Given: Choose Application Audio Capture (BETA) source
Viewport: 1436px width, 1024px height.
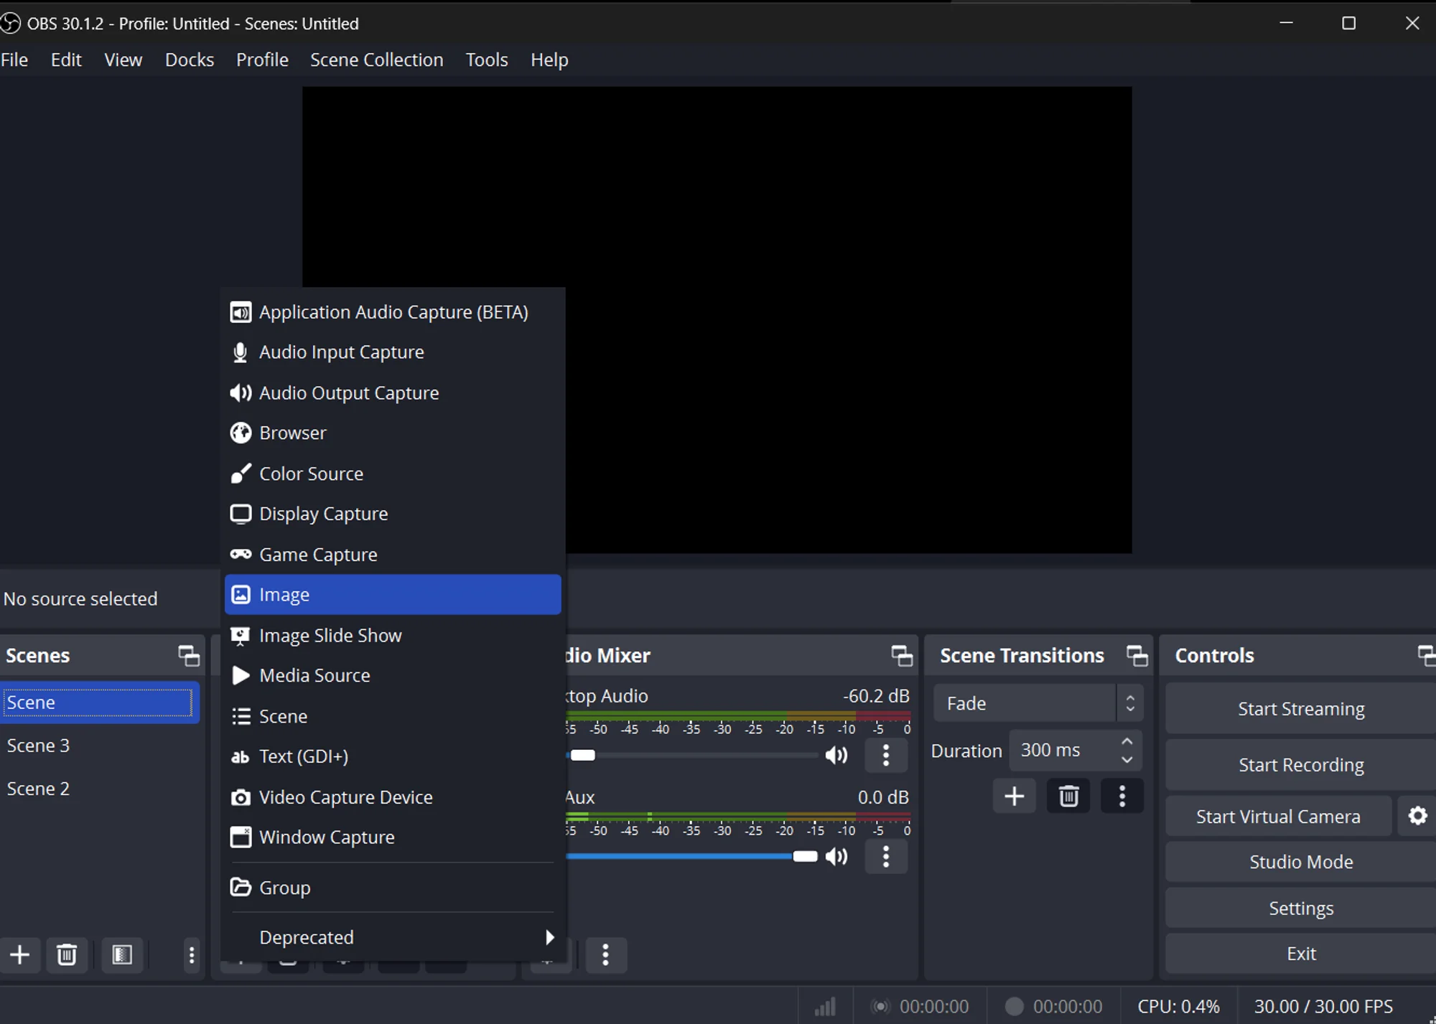Looking at the screenshot, I should click(x=393, y=312).
